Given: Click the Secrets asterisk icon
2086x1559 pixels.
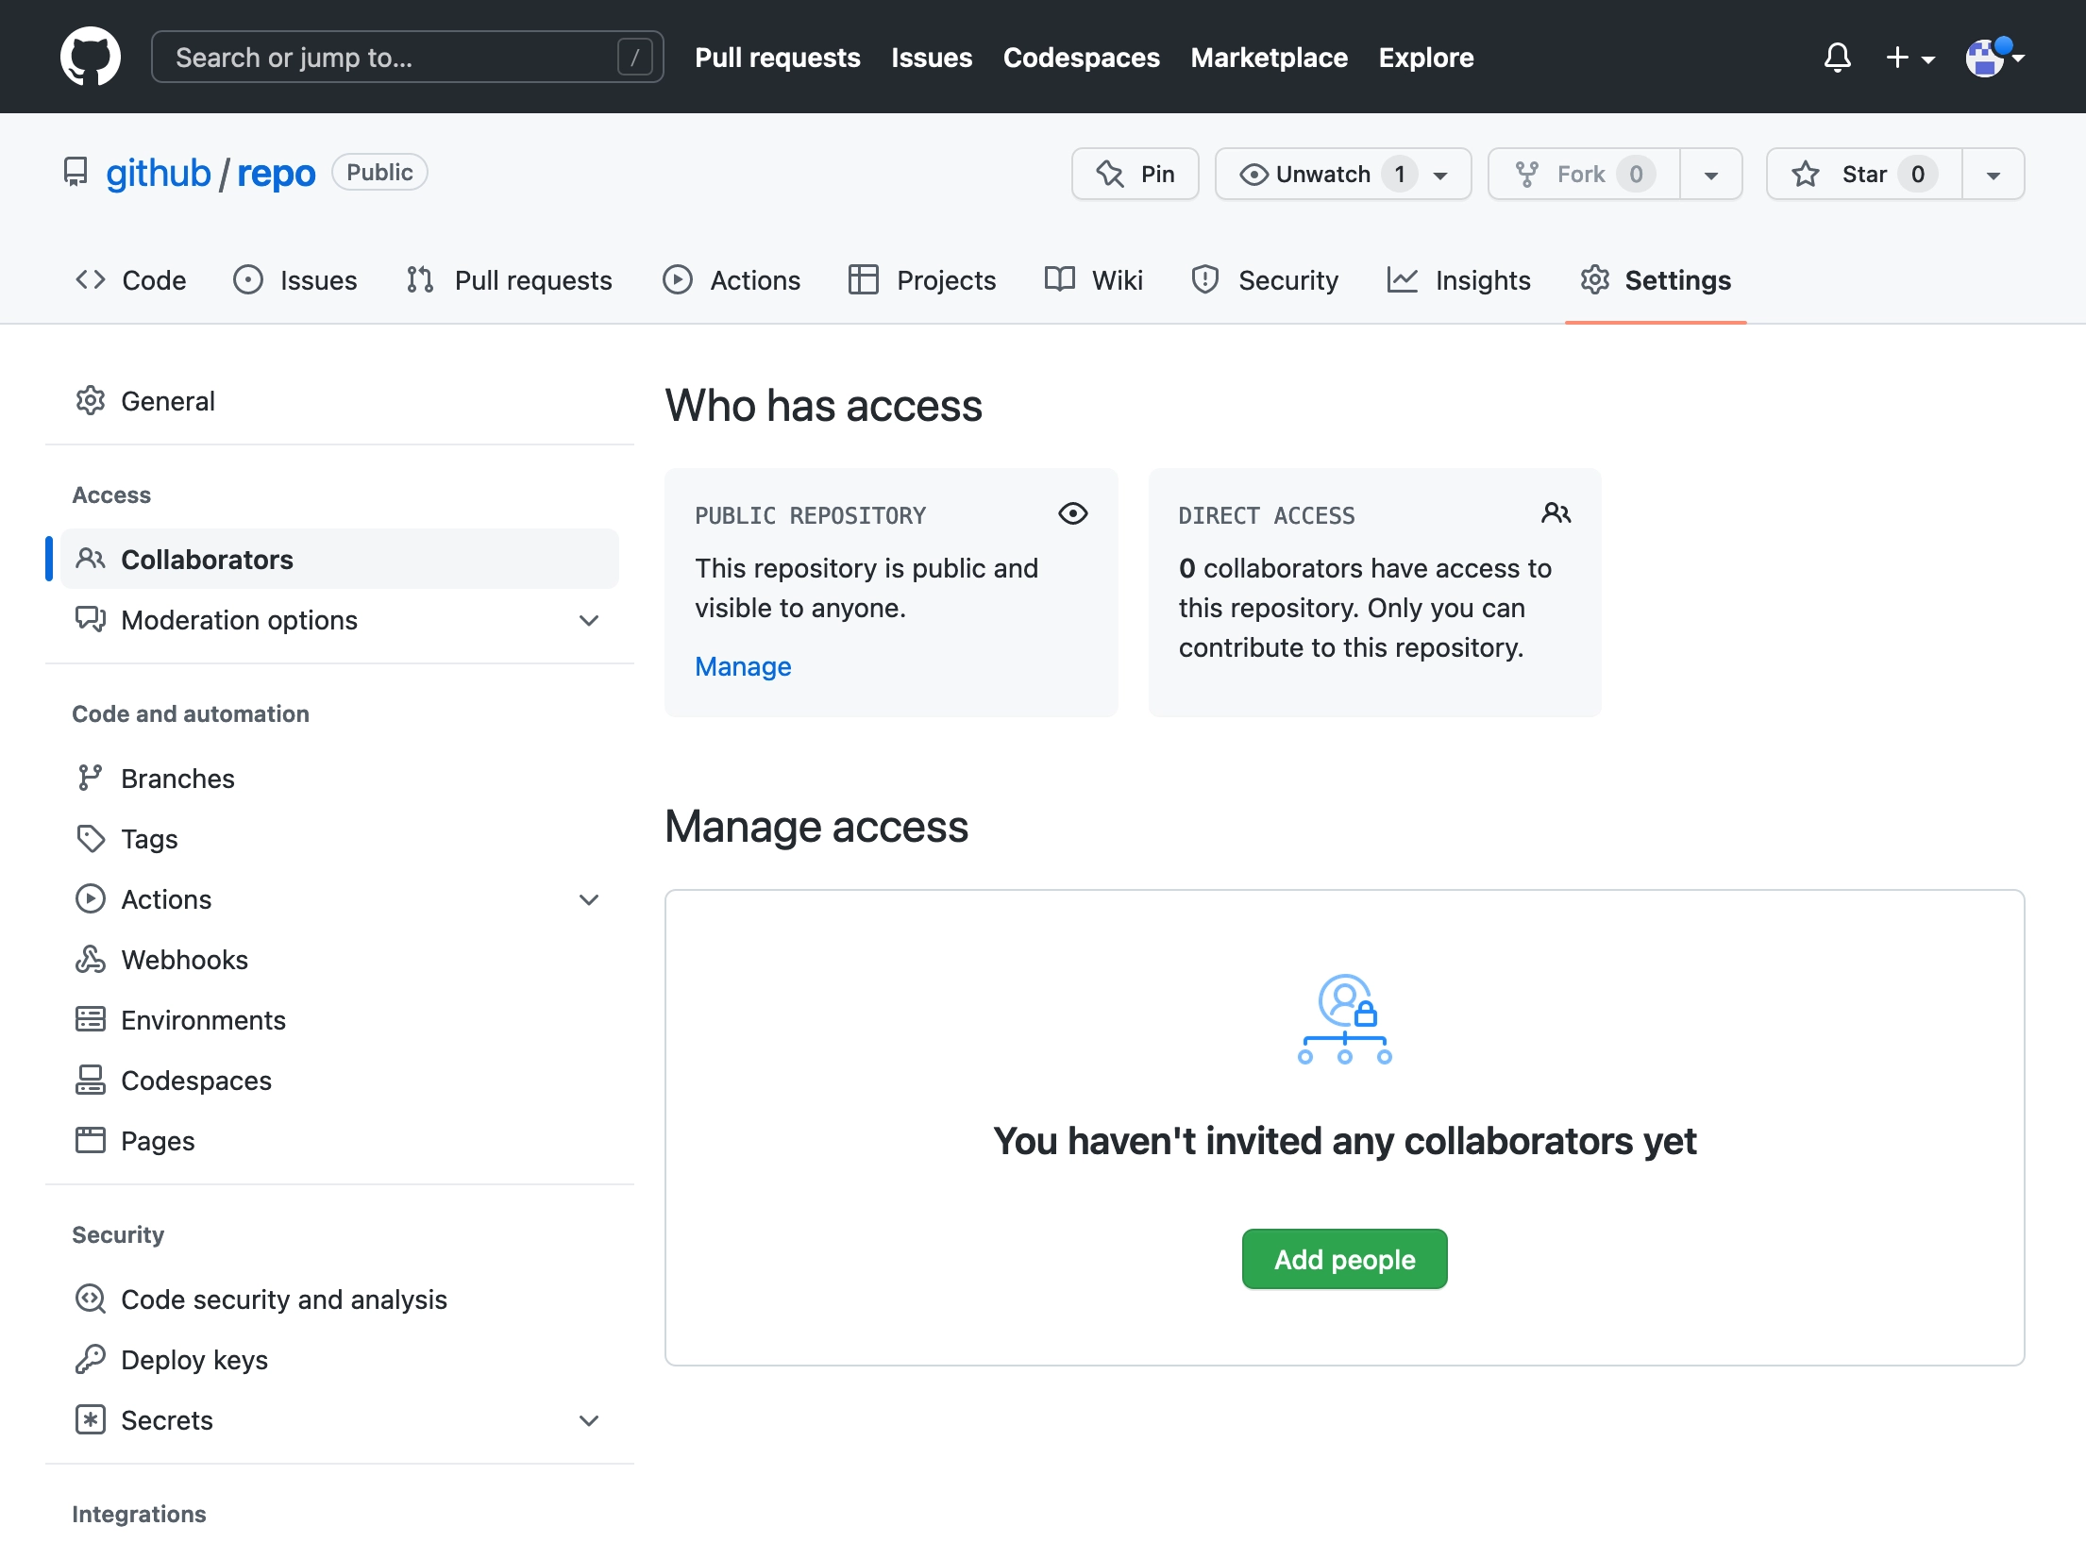Looking at the screenshot, I should [91, 1420].
